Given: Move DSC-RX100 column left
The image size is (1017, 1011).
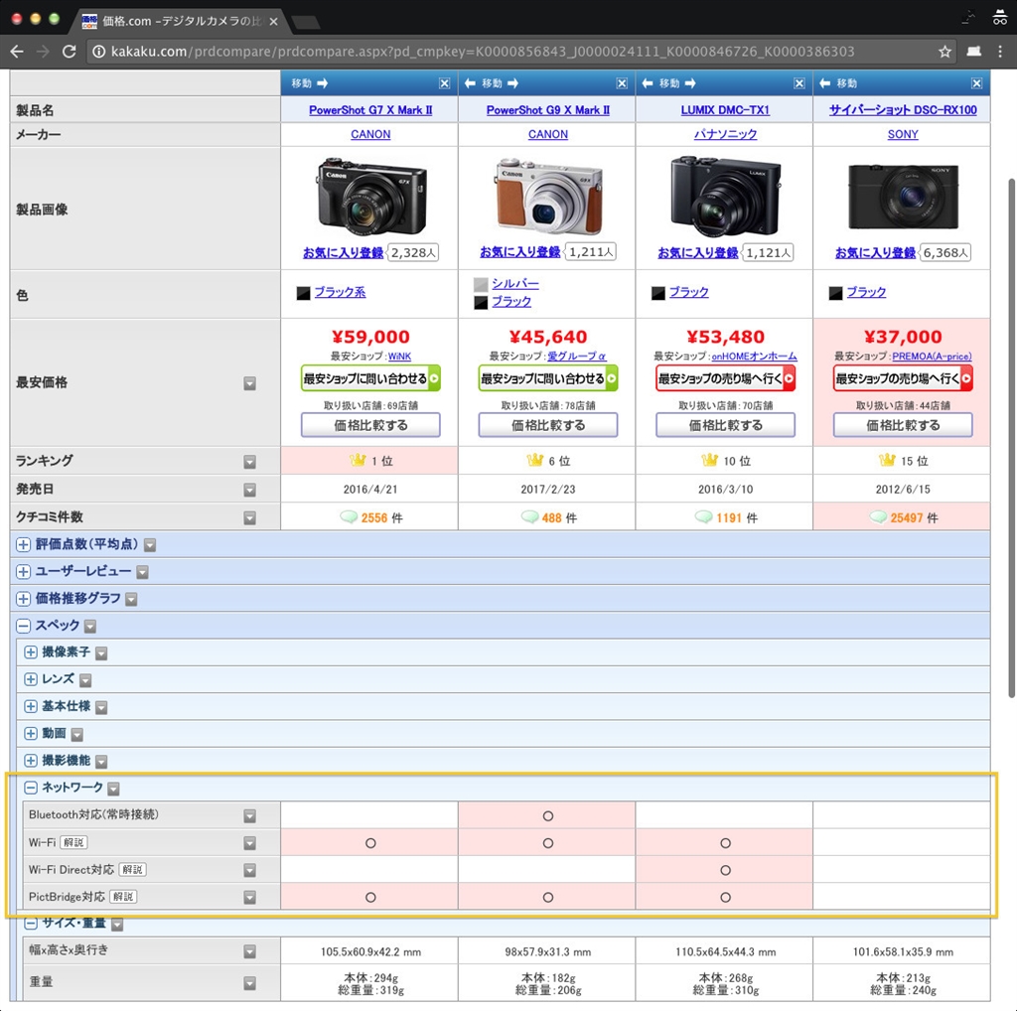Looking at the screenshot, I should pyautogui.click(x=825, y=83).
